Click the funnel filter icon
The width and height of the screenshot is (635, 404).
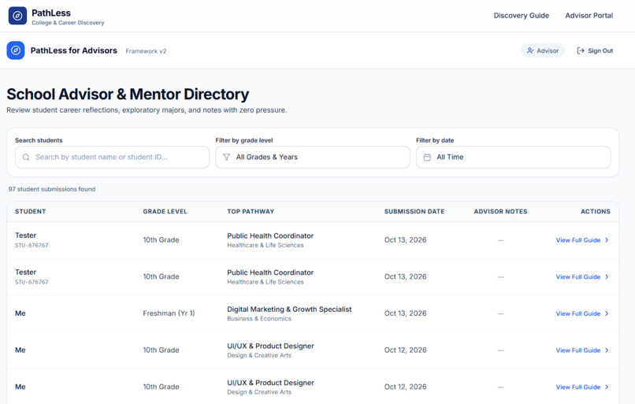coord(226,157)
